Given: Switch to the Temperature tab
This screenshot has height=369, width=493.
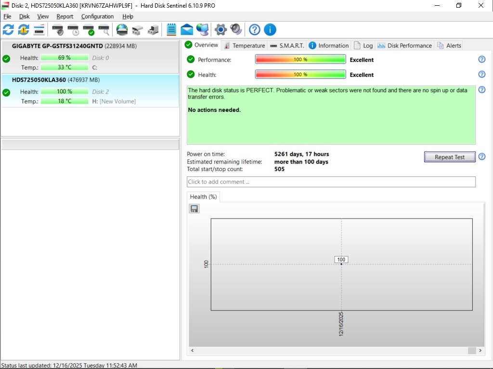Looking at the screenshot, I should click(244, 46).
